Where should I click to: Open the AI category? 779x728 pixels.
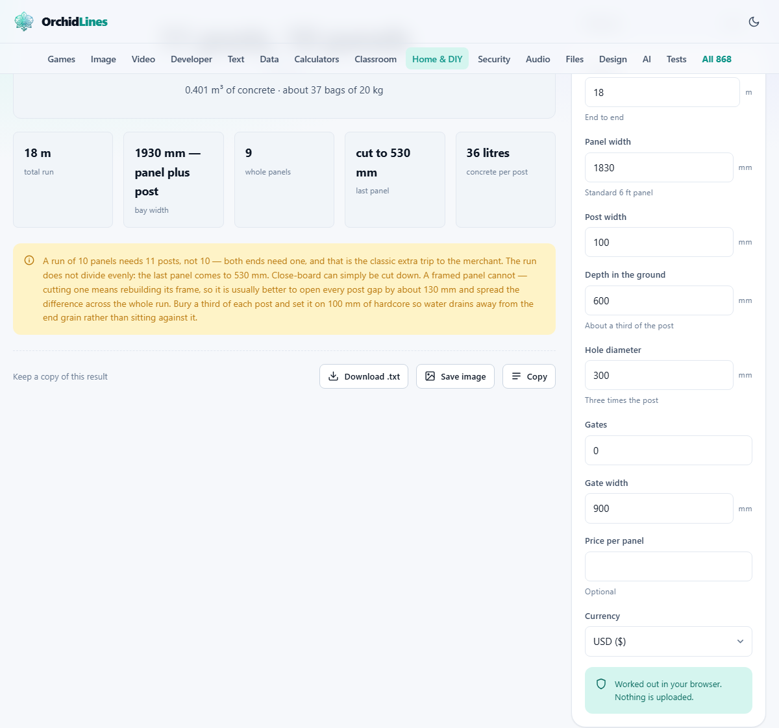(647, 59)
